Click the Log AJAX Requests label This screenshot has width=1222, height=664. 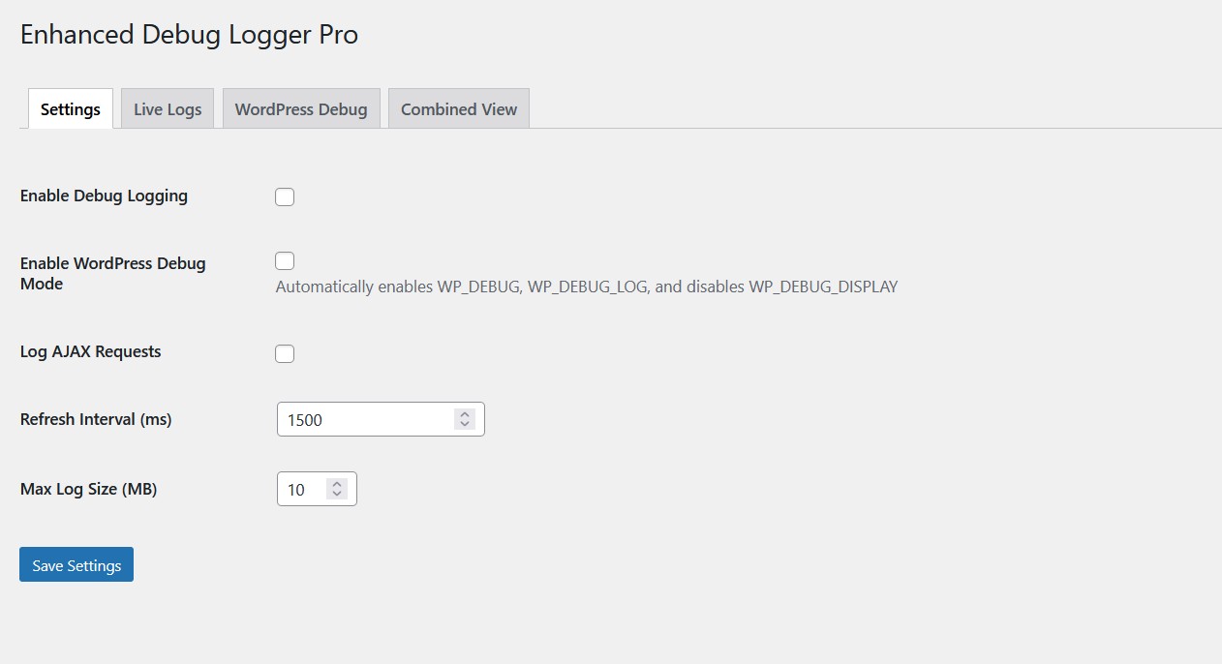(91, 351)
